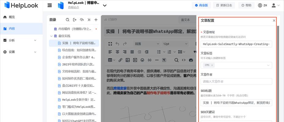The width and height of the screenshot is (284, 122).
Task: Open the 12pt font size dropdown
Action: pyautogui.click(x=175, y=44)
